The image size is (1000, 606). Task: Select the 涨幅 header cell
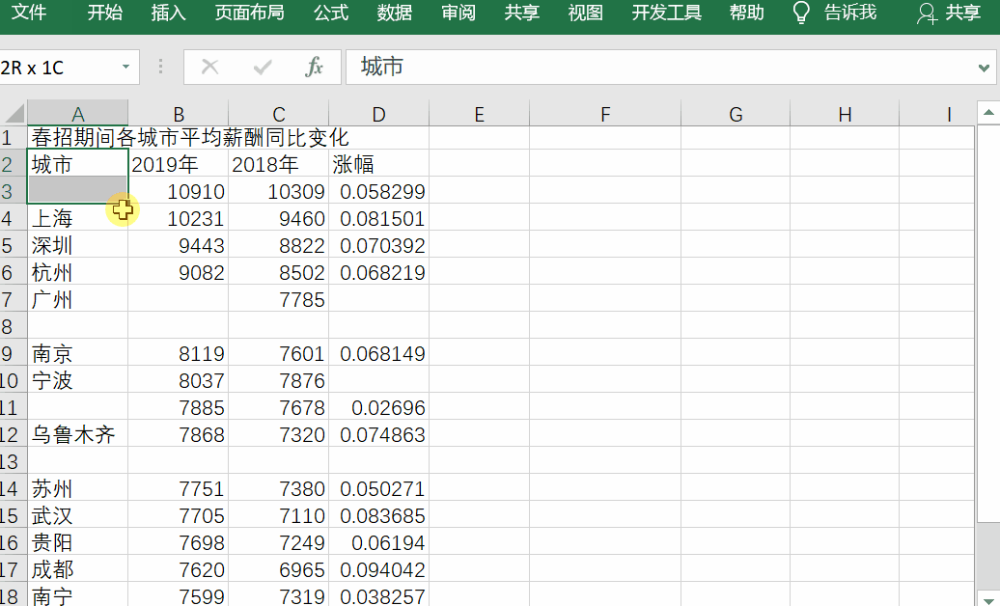click(x=378, y=163)
